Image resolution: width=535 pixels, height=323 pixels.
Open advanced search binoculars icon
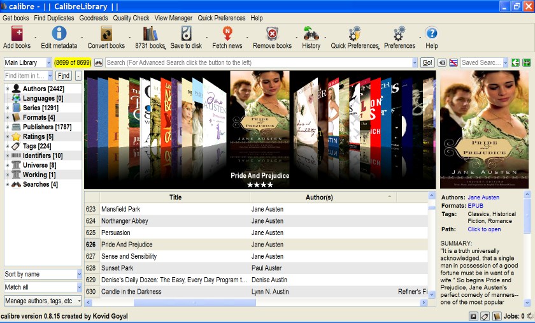(98, 63)
